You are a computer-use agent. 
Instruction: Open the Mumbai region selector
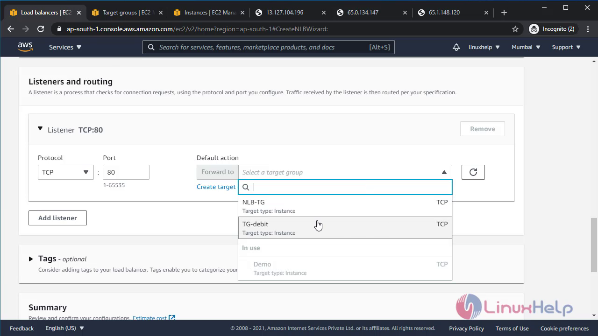pyautogui.click(x=526, y=47)
